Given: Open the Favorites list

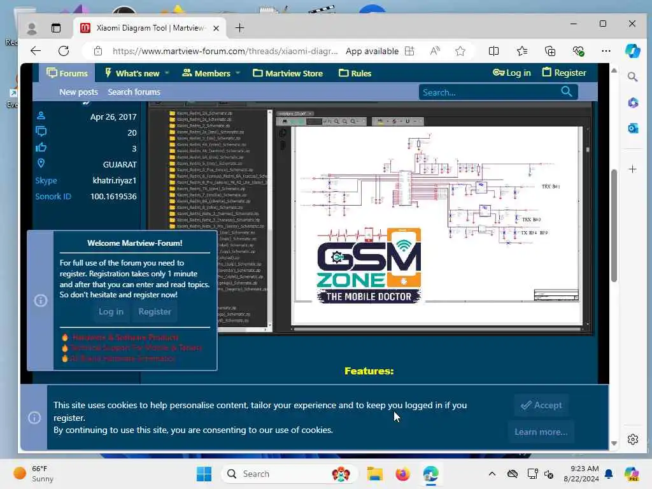Looking at the screenshot, I should pos(522,51).
